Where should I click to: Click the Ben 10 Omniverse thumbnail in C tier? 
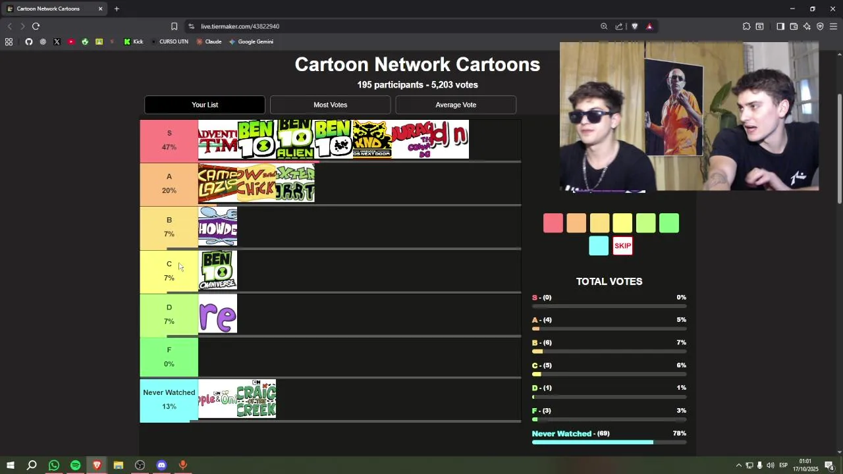217,270
